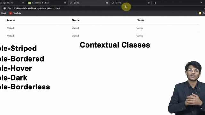Switch to the second Demo tab
The width and height of the screenshot is (205, 115).
pyautogui.click(x=130, y=3)
